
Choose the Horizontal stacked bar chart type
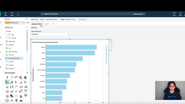point(16,82)
